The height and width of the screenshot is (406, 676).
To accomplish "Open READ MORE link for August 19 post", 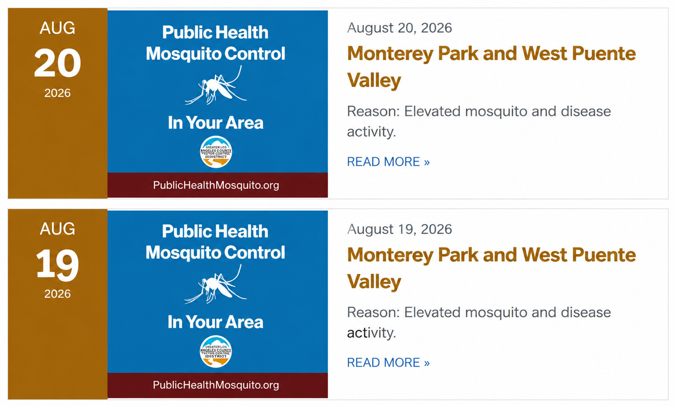I will (x=388, y=362).
